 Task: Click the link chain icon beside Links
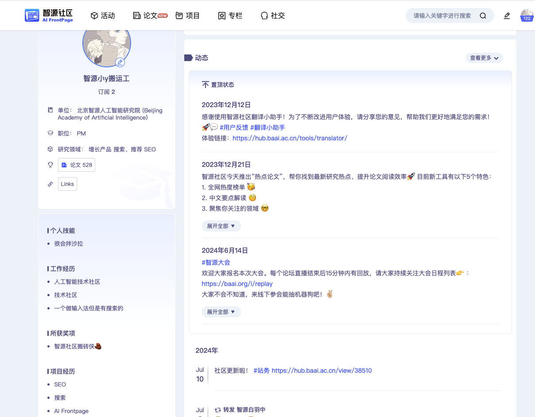[50, 184]
